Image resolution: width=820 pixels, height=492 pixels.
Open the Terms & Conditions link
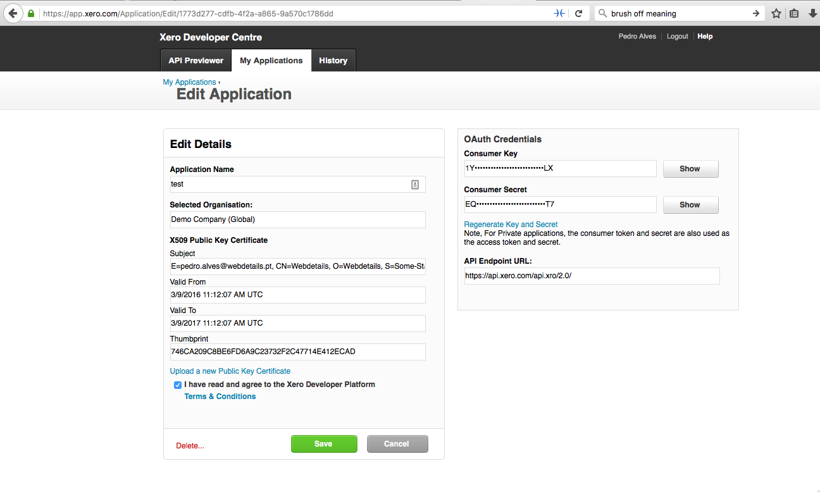coord(220,397)
